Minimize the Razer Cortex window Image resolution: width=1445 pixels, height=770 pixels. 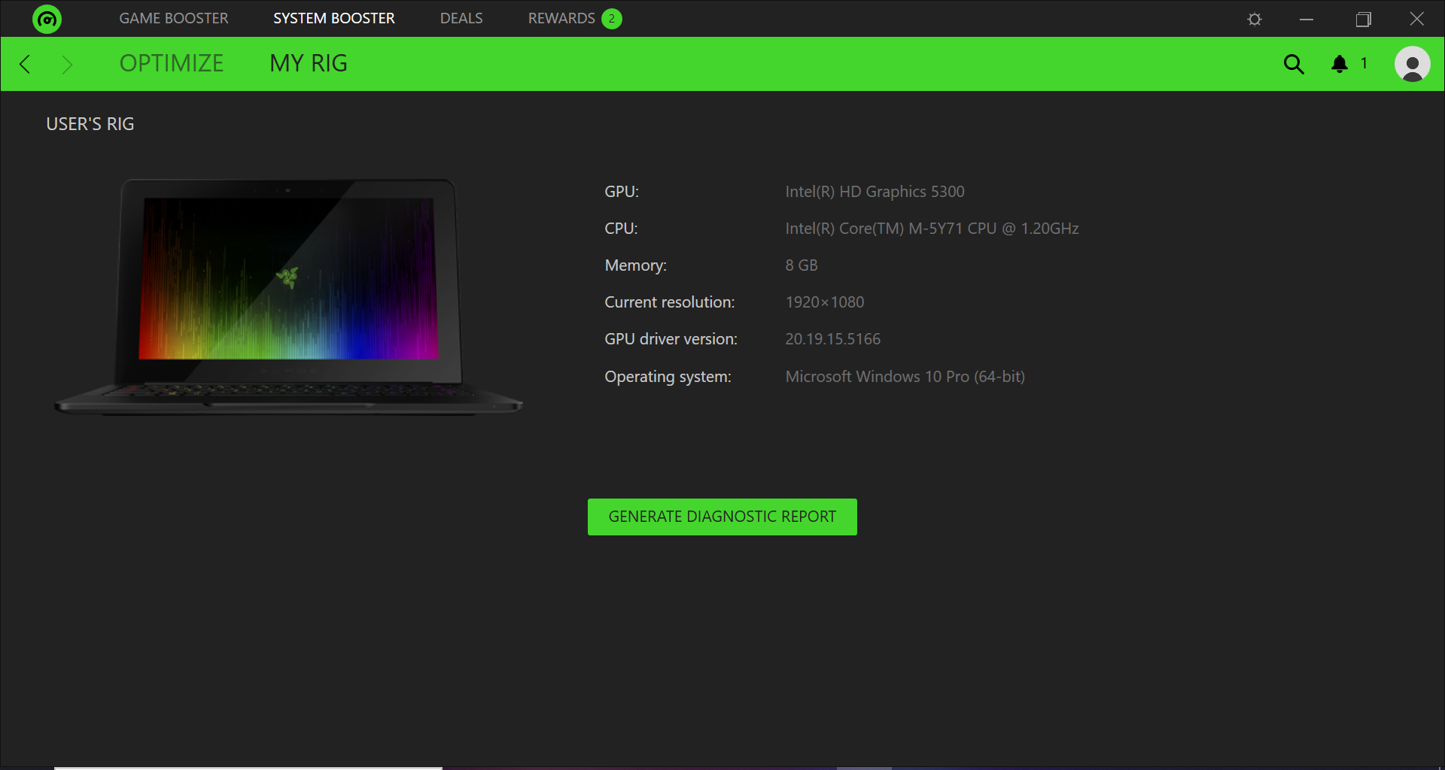[x=1307, y=19]
